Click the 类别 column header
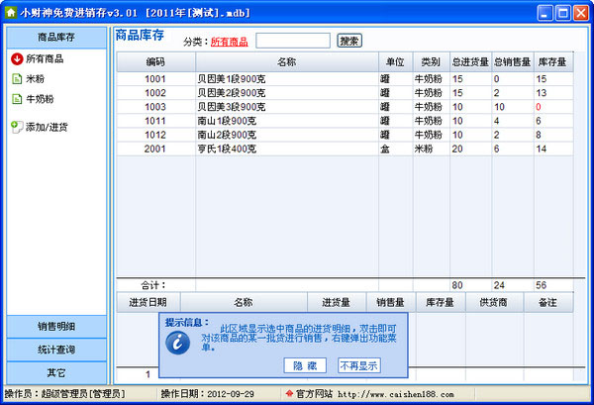This screenshot has height=405, width=594. click(x=431, y=62)
